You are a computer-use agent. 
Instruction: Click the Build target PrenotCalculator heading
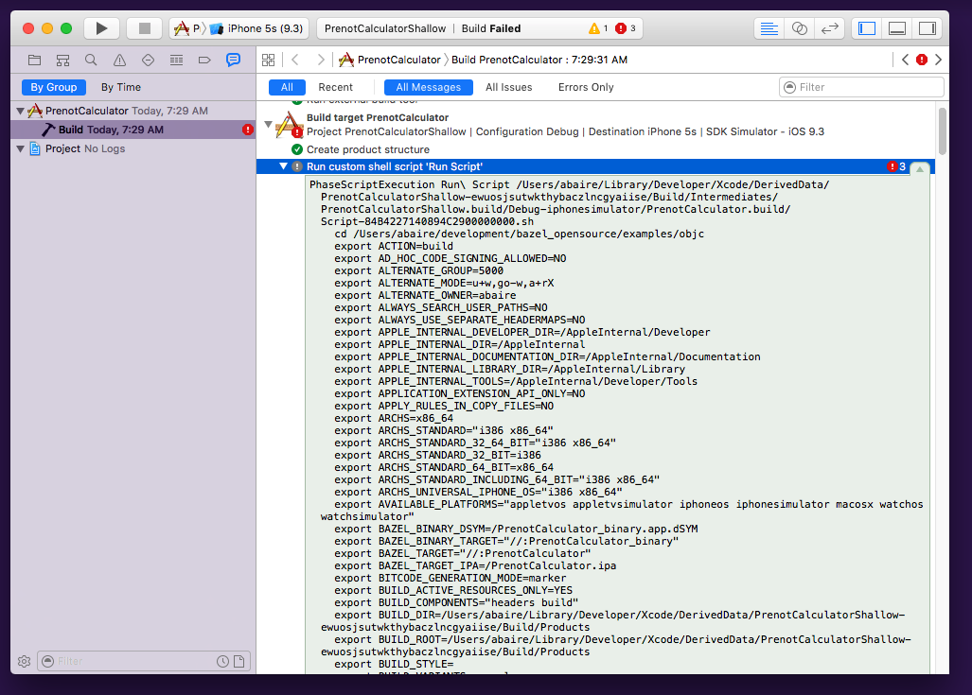coord(378,117)
